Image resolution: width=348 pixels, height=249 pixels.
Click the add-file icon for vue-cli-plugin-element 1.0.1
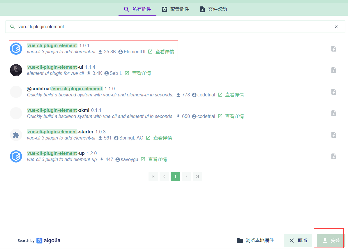pyautogui.click(x=333, y=49)
